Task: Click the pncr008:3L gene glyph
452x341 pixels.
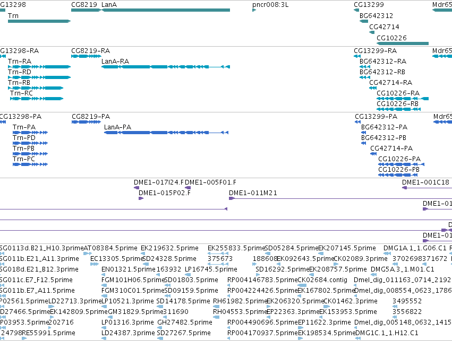Action: (x=254, y=10)
